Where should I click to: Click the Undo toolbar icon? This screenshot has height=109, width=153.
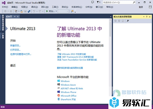pos(34,11)
